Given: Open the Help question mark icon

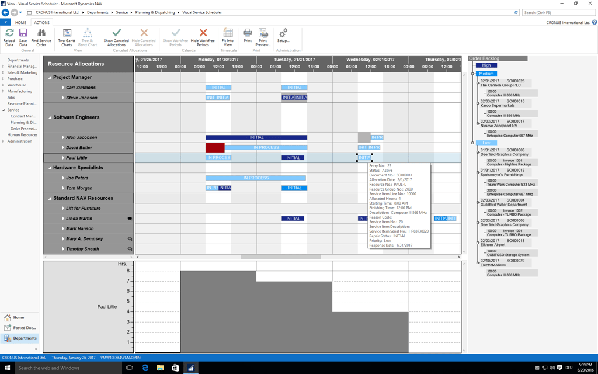Looking at the screenshot, I should point(594,23).
